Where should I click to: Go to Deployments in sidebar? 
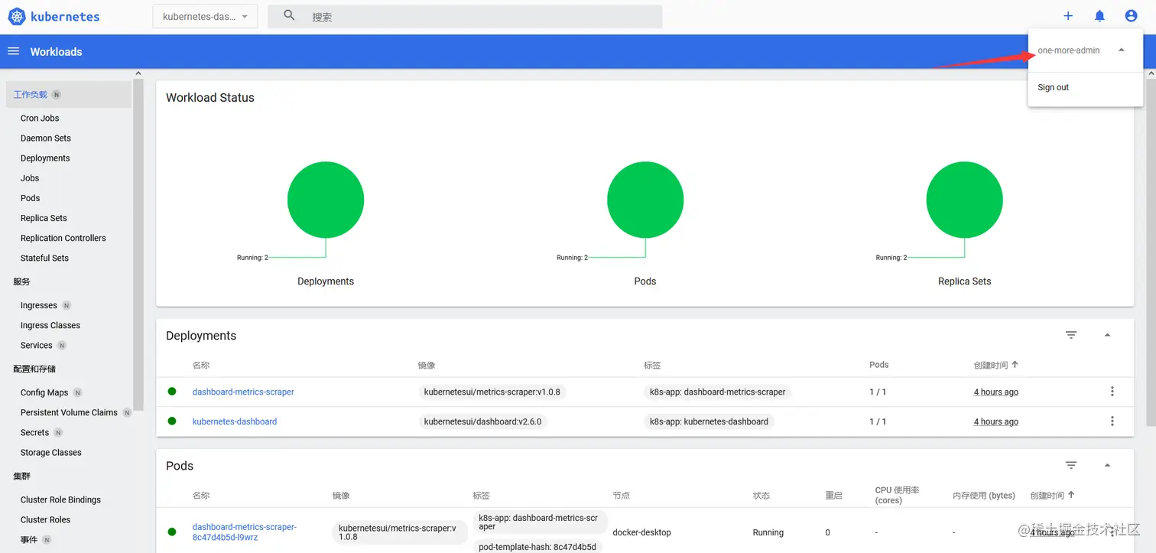pyautogui.click(x=45, y=158)
